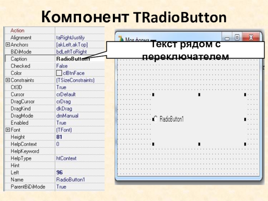Image resolution: width=268 pixels, height=201 pixels.
Task: Select the HelpType property name
Action: coord(21,158)
